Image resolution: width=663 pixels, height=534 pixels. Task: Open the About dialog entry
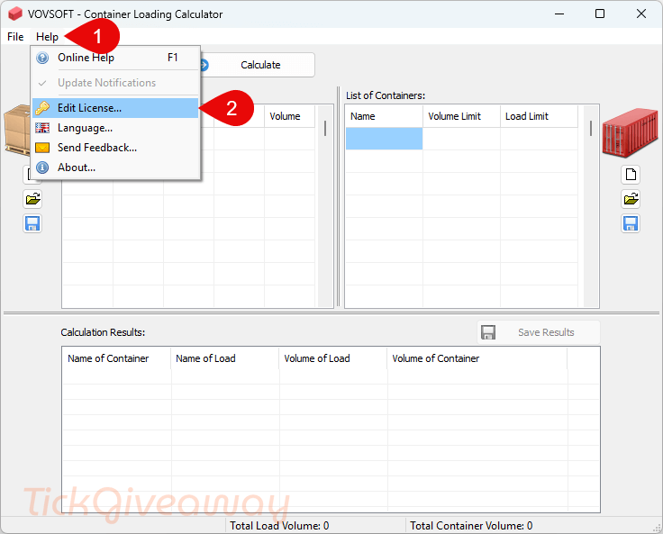(115, 167)
